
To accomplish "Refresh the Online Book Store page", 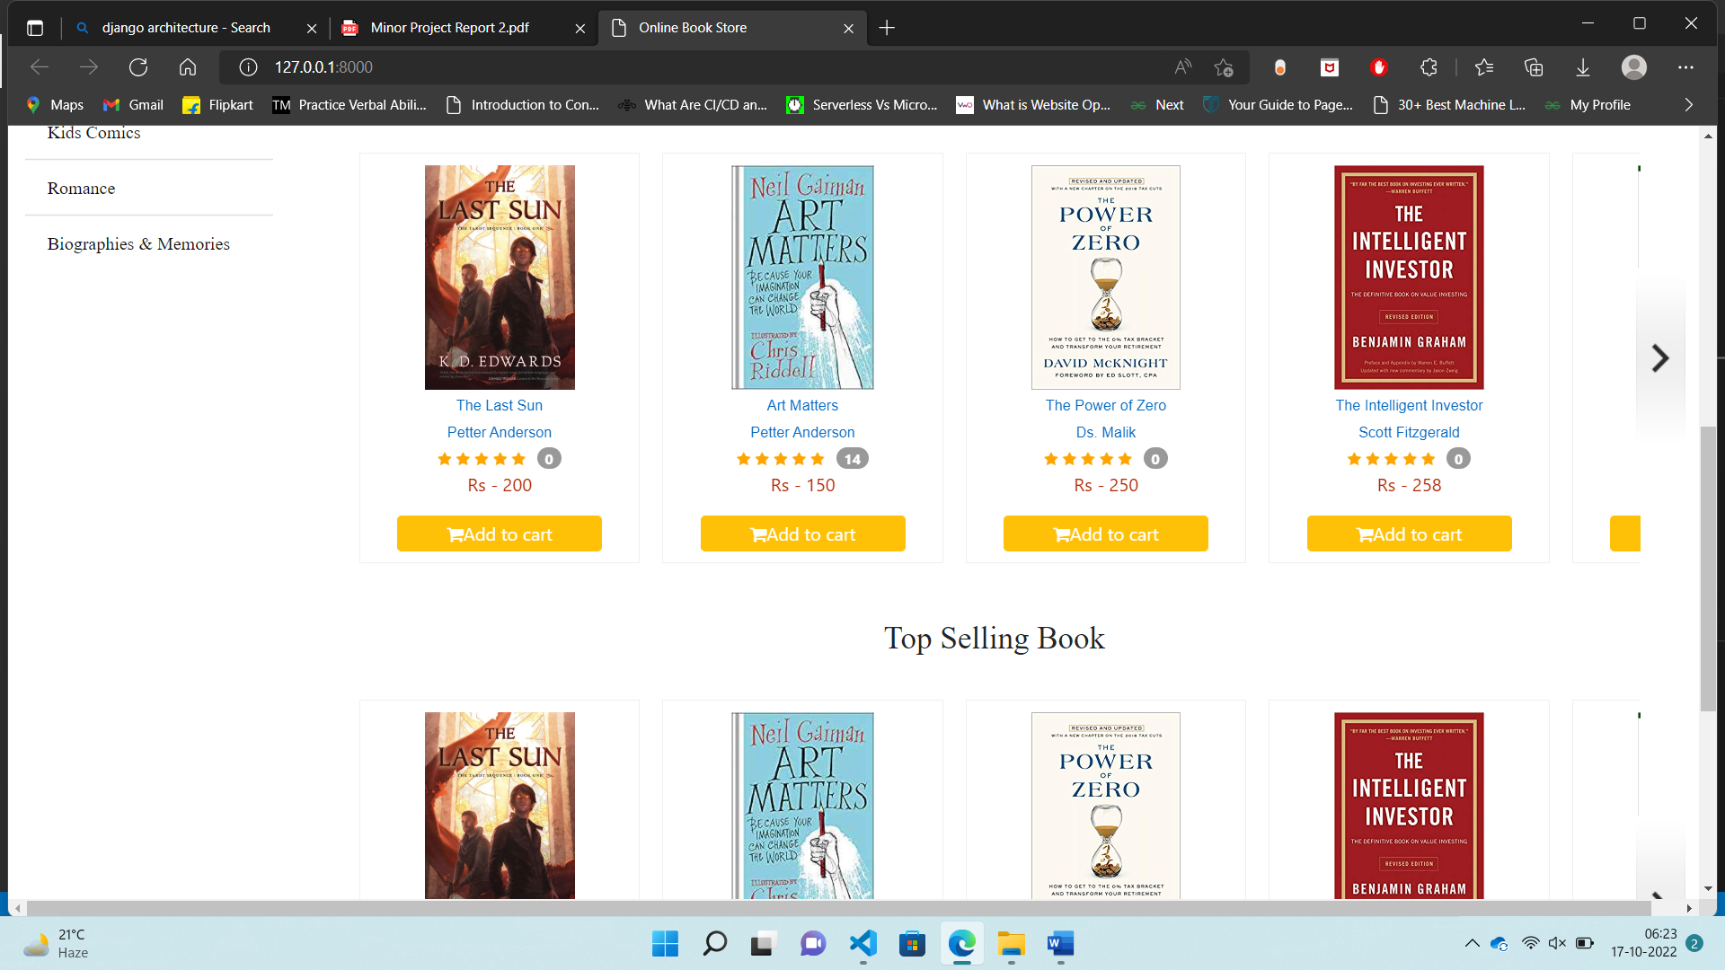I will 138,66.
